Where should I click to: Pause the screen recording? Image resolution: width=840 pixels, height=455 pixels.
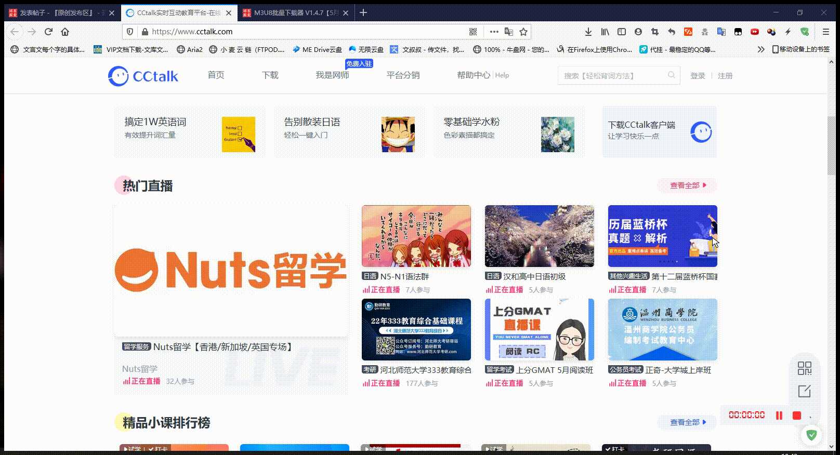point(779,415)
